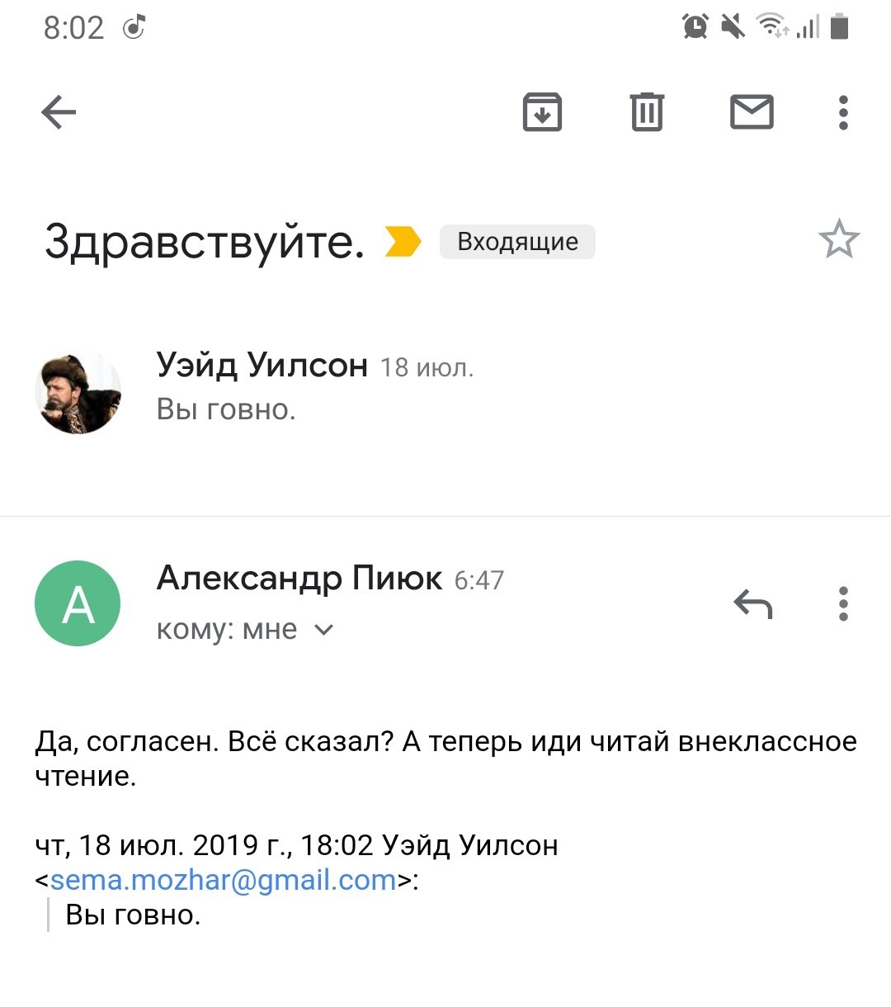891x1007 pixels.
Task: Tap the green 'A' sender avatar
Action: [78, 603]
